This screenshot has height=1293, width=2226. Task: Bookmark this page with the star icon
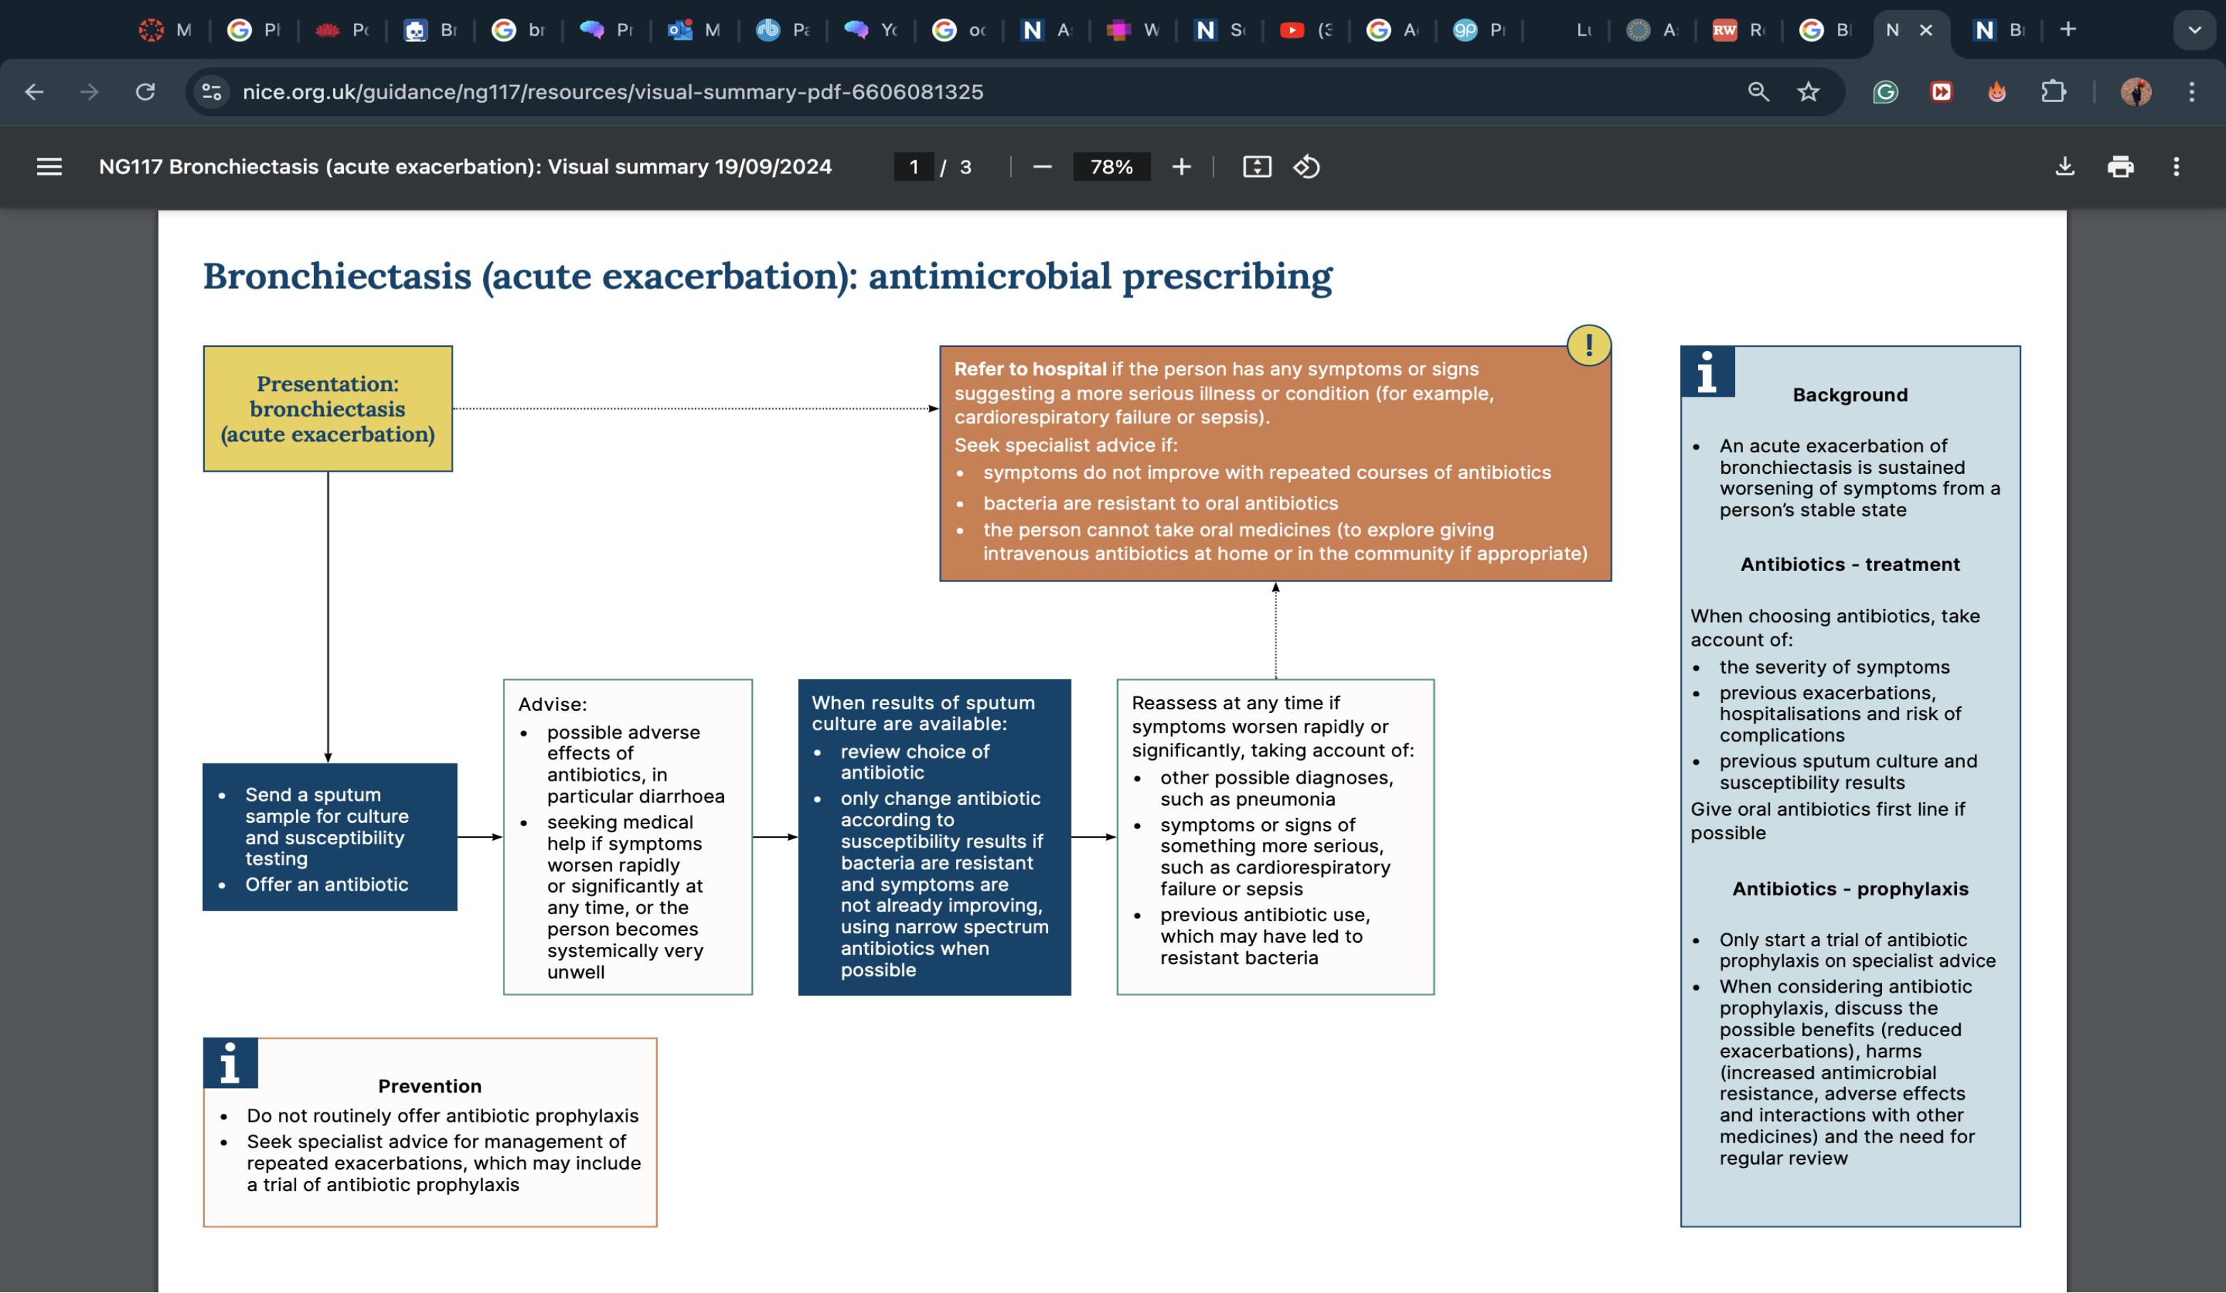[1808, 92]
